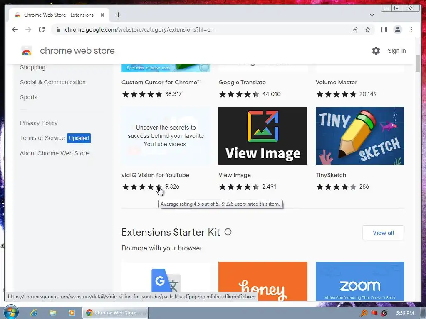
Task: Click the TinySketch title text
Action: (331, 175)
